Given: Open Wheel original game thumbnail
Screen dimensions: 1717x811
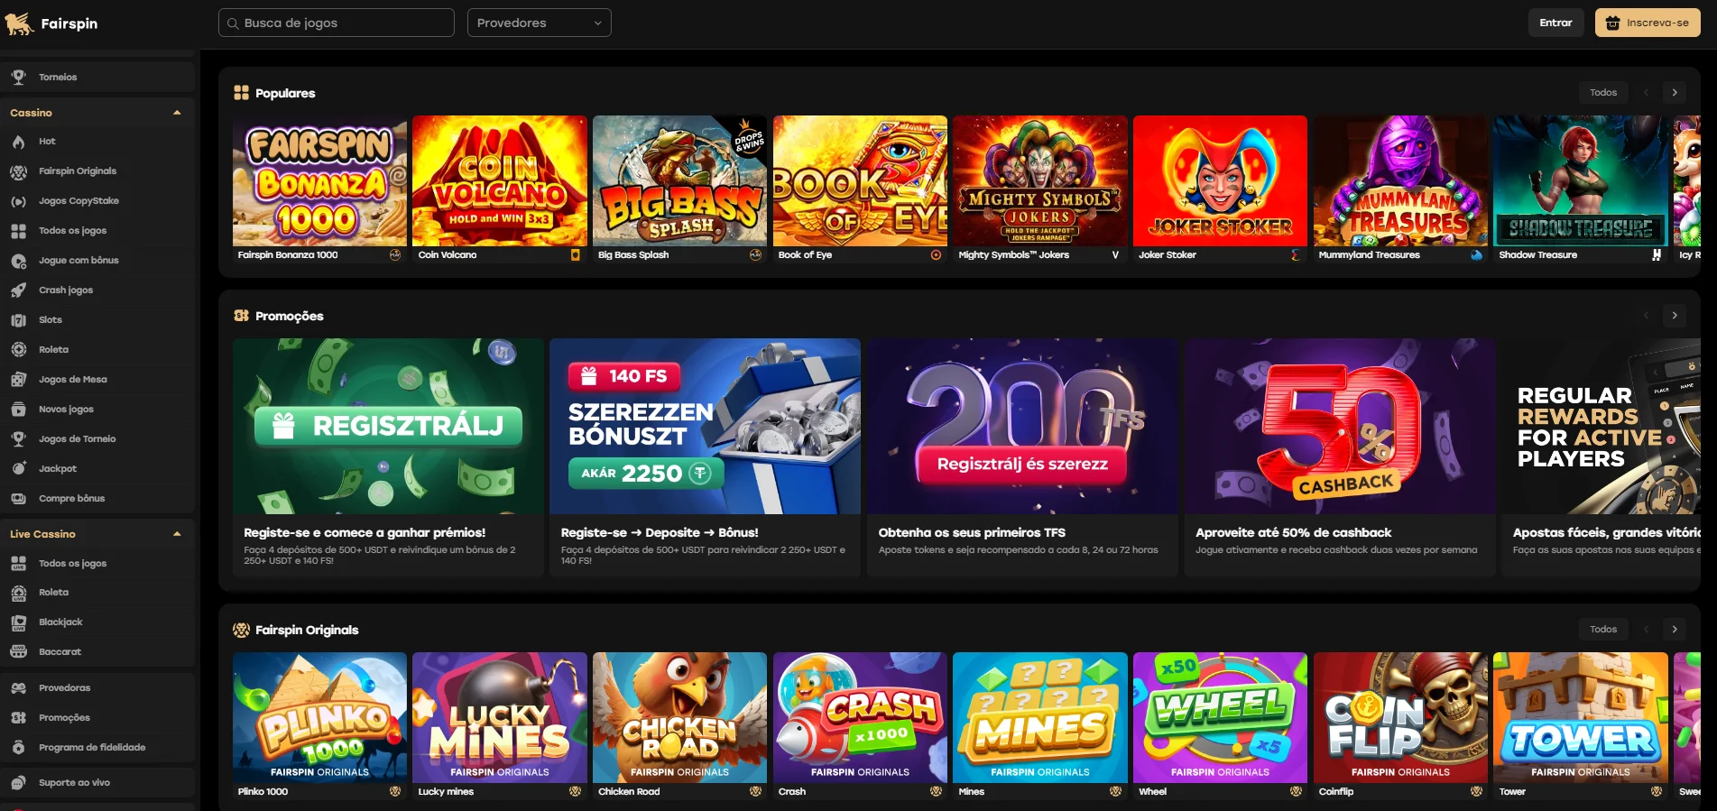Looking at the screenshot, I should 1220,718.
